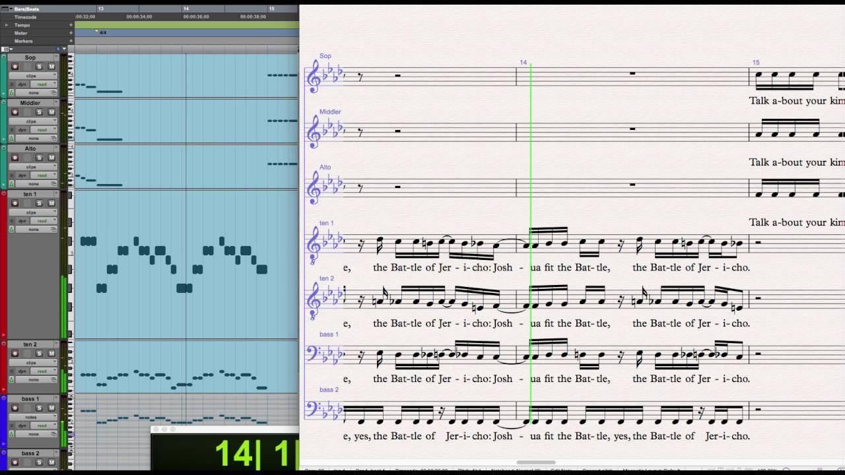Arm record on the Middler track
Image resolution: width=845 pixels, height=475 pixels.
point(15,112)
